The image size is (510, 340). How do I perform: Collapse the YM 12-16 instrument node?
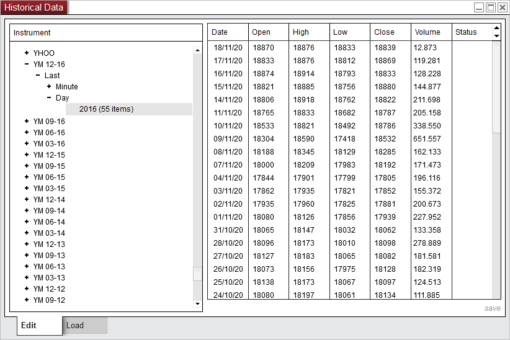click(x=27, y=64)
